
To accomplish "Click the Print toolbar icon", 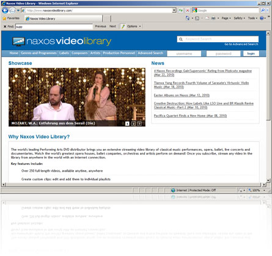I will [213, 18].
